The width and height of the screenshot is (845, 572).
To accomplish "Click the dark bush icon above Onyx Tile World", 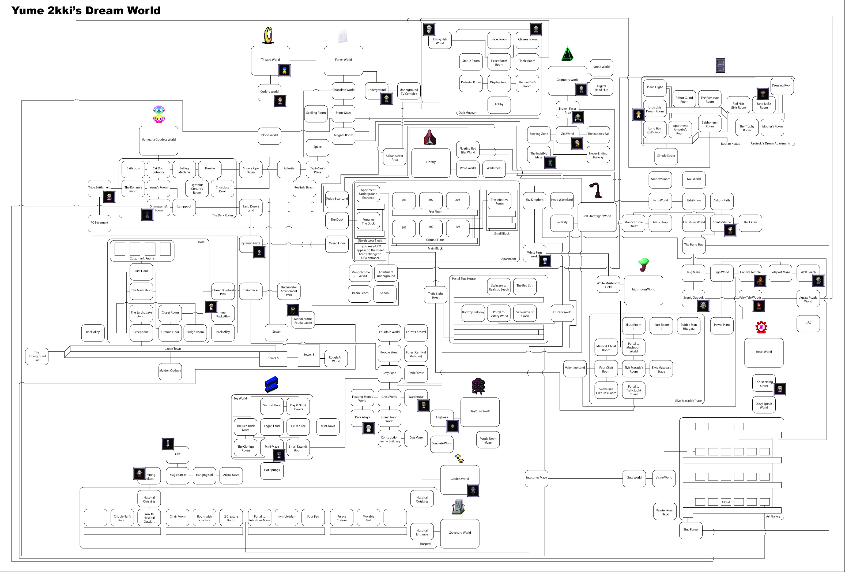I will (x=478, y=386).
